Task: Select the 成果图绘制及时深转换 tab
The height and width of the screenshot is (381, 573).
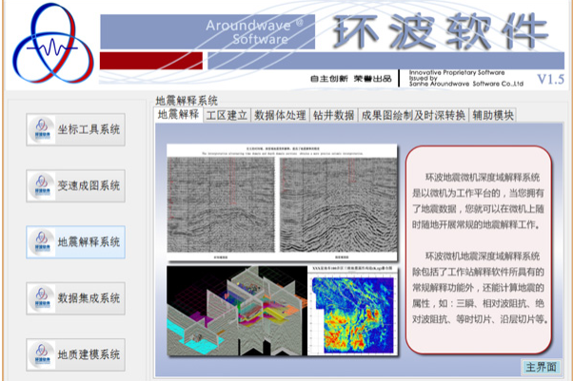Action: (x=413, y=115)
